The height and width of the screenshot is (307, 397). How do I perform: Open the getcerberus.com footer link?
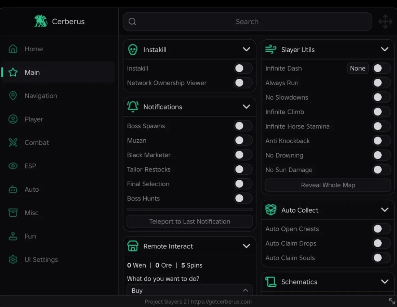coord(221,302)
